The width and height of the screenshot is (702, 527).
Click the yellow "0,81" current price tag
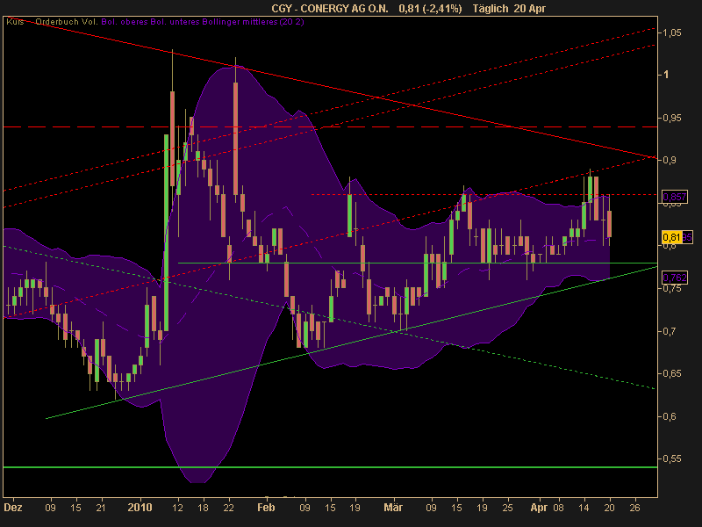tap(671, 237)
